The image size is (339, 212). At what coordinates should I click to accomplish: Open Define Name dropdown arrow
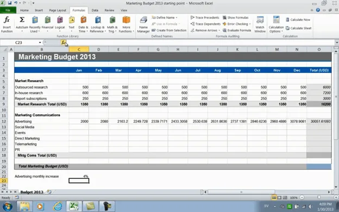point(177,17)
